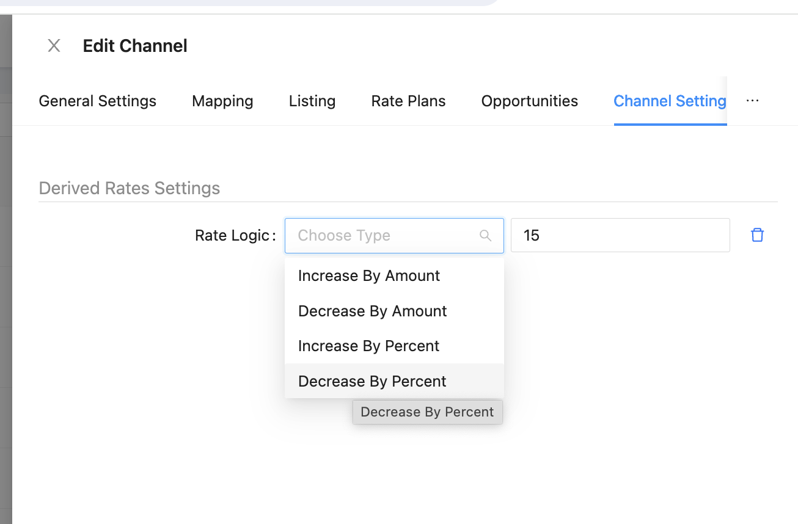Switch to the General Settings tab

98,101
